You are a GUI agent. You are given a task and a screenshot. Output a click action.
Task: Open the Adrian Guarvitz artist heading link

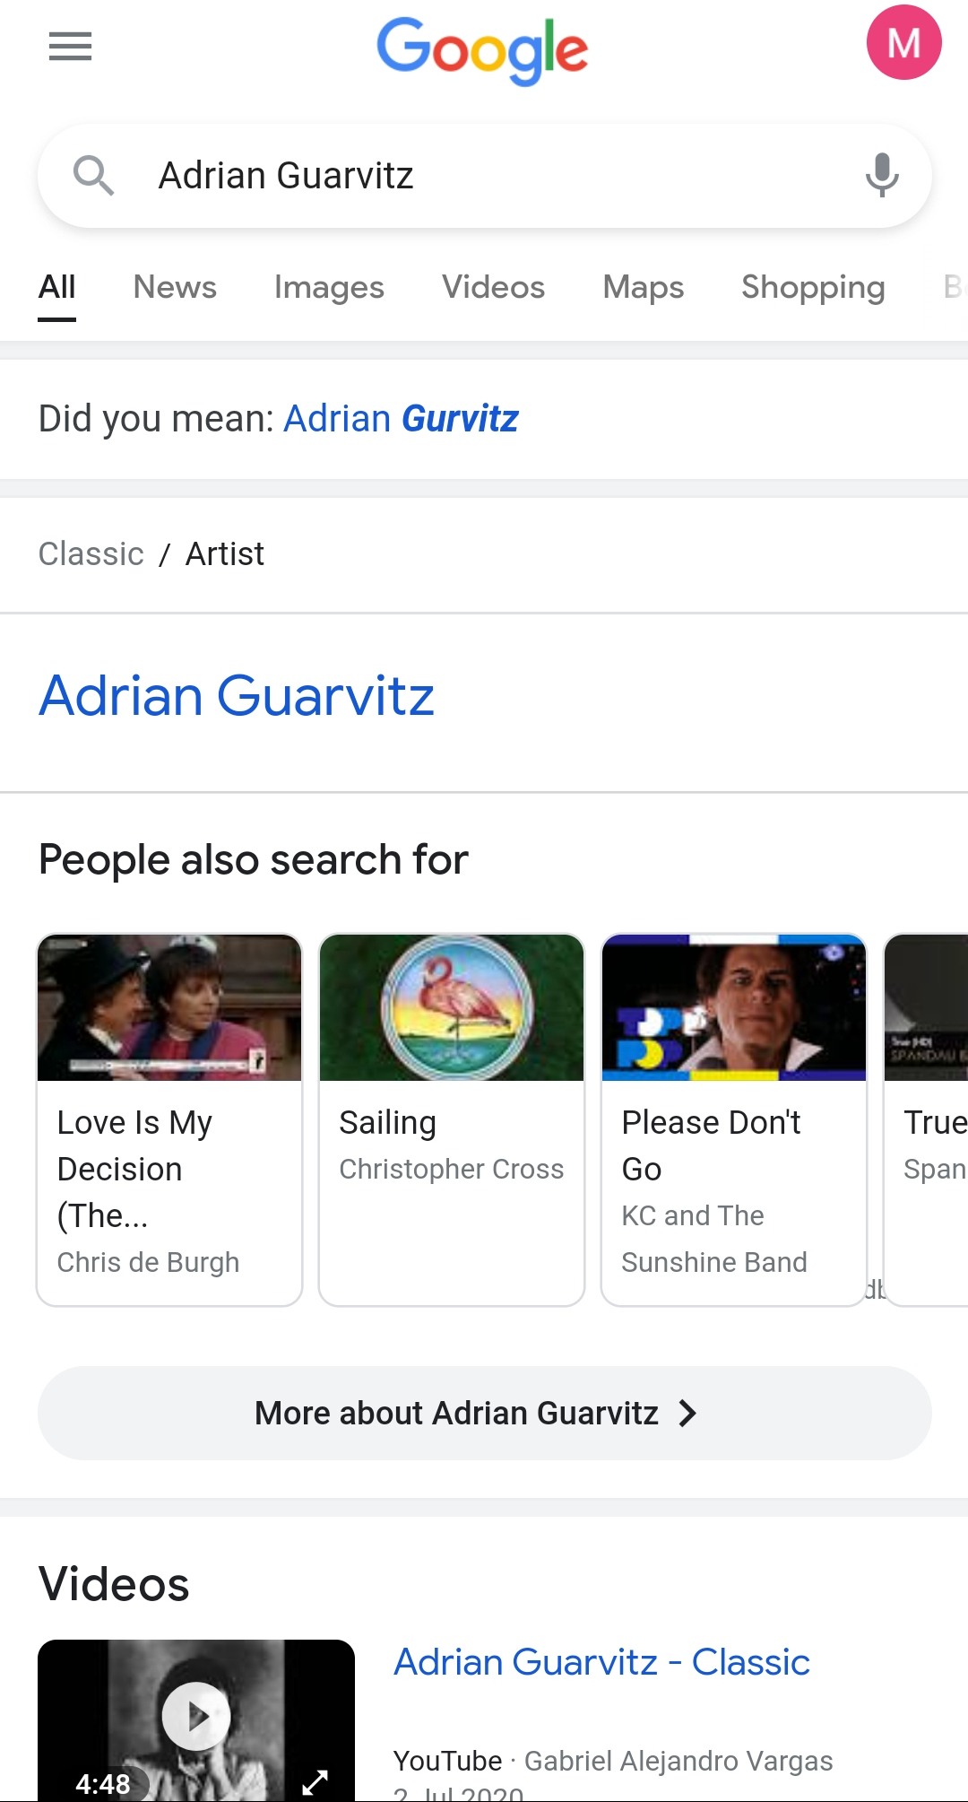[x=237, y=696]
